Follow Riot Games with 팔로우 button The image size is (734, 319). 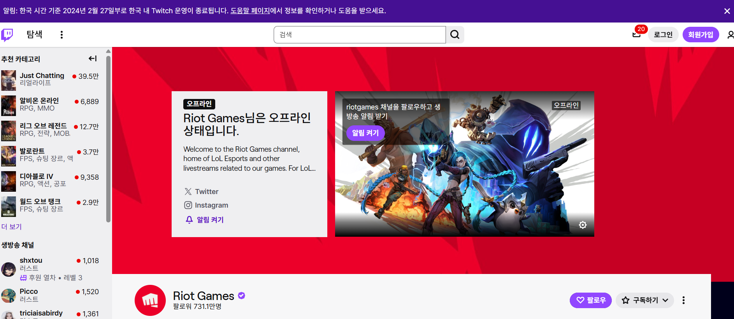pos(590,300)
